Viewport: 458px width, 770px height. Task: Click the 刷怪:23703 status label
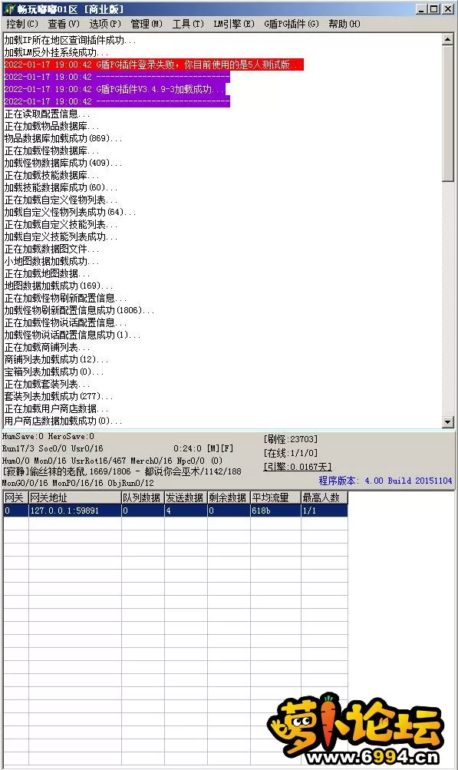coord(291,439)
